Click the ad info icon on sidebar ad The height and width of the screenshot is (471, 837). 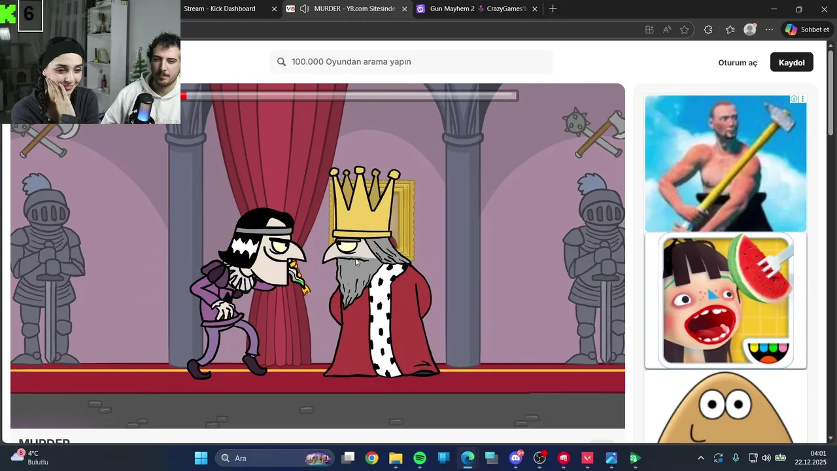pos(794,99)
